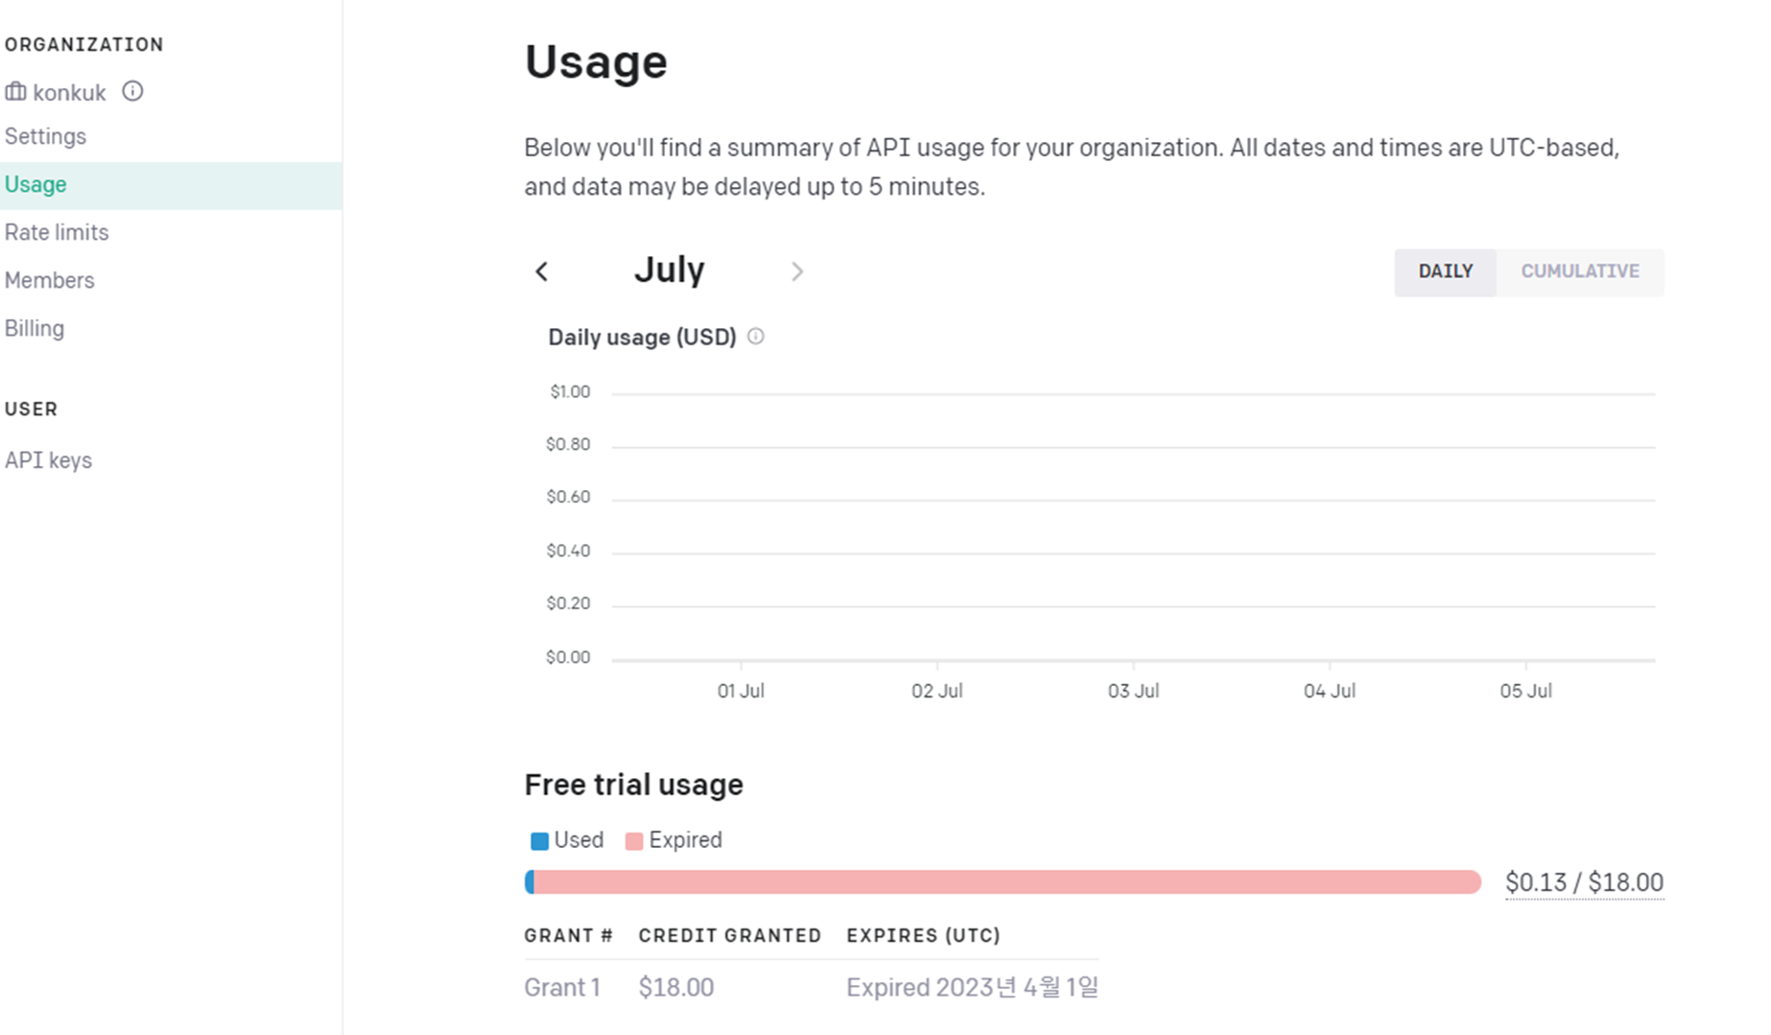Viewport: 1771px width, 1035px height.
Task: Click the 01 Jul axis label
Action: click(x=741, y=691)
